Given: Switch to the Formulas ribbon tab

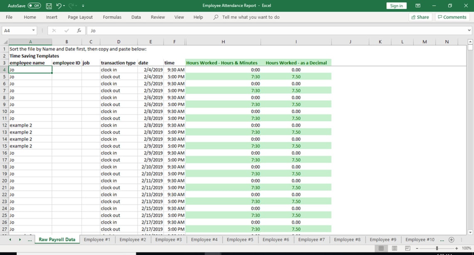Looking at the screenshot, I should pyautogui.click(x=112, y=17).
